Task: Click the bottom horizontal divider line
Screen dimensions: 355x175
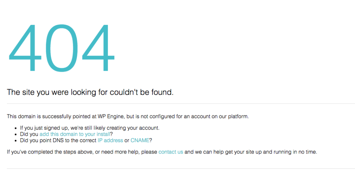Action: [x=181, y=168]
